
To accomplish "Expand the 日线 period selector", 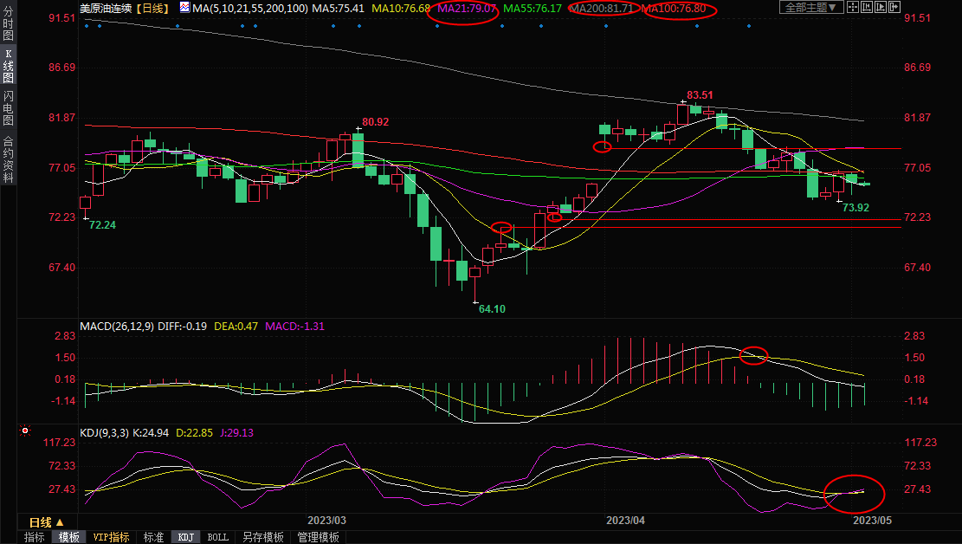I will [x=41, y=522].
